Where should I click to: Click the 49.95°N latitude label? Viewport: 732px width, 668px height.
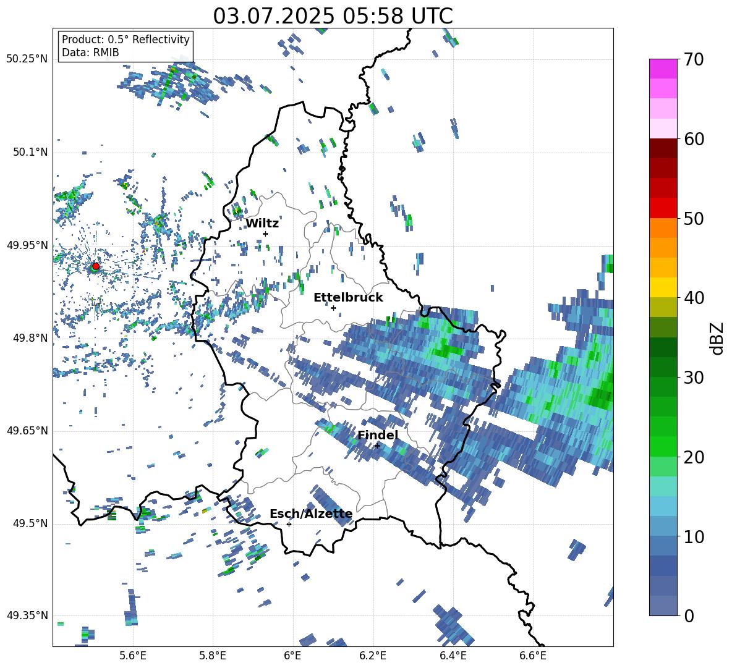(27, 245)
